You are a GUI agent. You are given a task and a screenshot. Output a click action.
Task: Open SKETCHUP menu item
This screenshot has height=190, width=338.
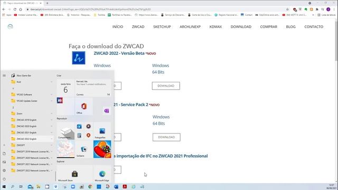click(x=162, y=27)
